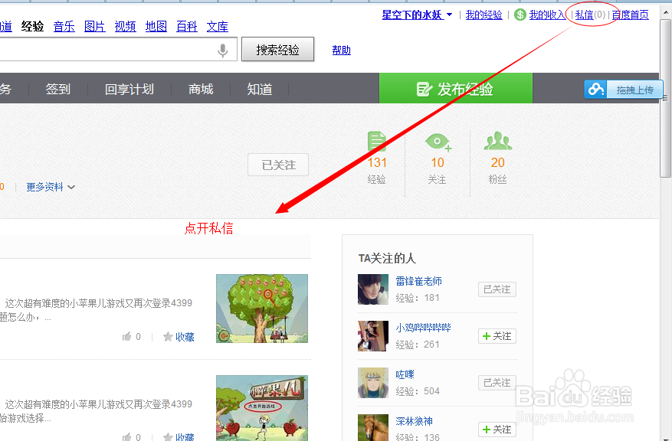Open apple tree game thumbnail
Viewport: 672px width, 441px height.
point(262,309)
